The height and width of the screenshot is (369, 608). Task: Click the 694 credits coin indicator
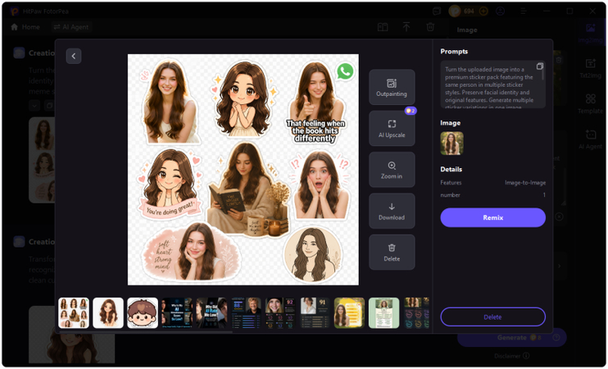coord(463,11)
